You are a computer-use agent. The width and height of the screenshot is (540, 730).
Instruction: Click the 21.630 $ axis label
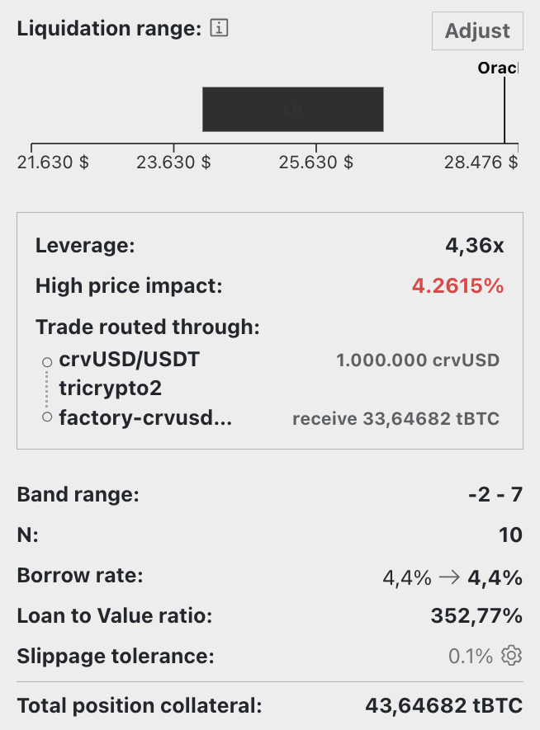pyautogui.click(x=53, y=162)
